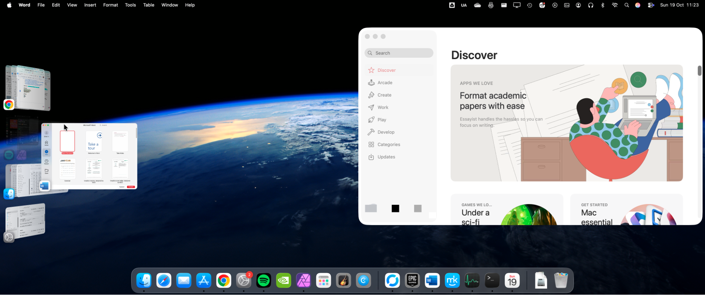Click the Wi-Fi status icon in menu bar
Viewport: 705px width, 295px height.
[x=615, y=5]
